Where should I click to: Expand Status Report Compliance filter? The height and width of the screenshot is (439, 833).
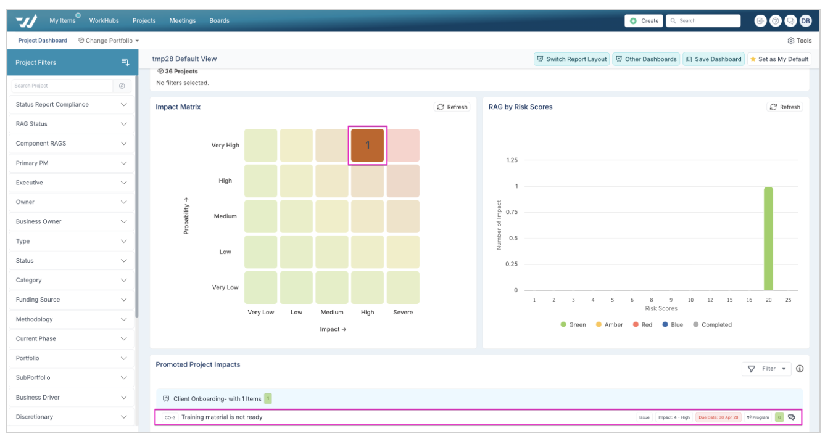pyautogui.click(x=72, y=105)
